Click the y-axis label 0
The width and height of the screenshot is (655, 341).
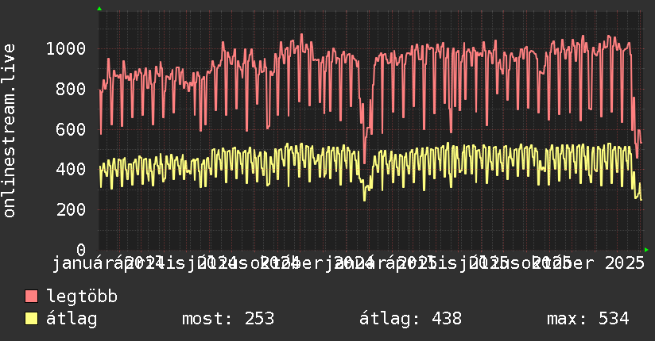click(x=81, y=250)
